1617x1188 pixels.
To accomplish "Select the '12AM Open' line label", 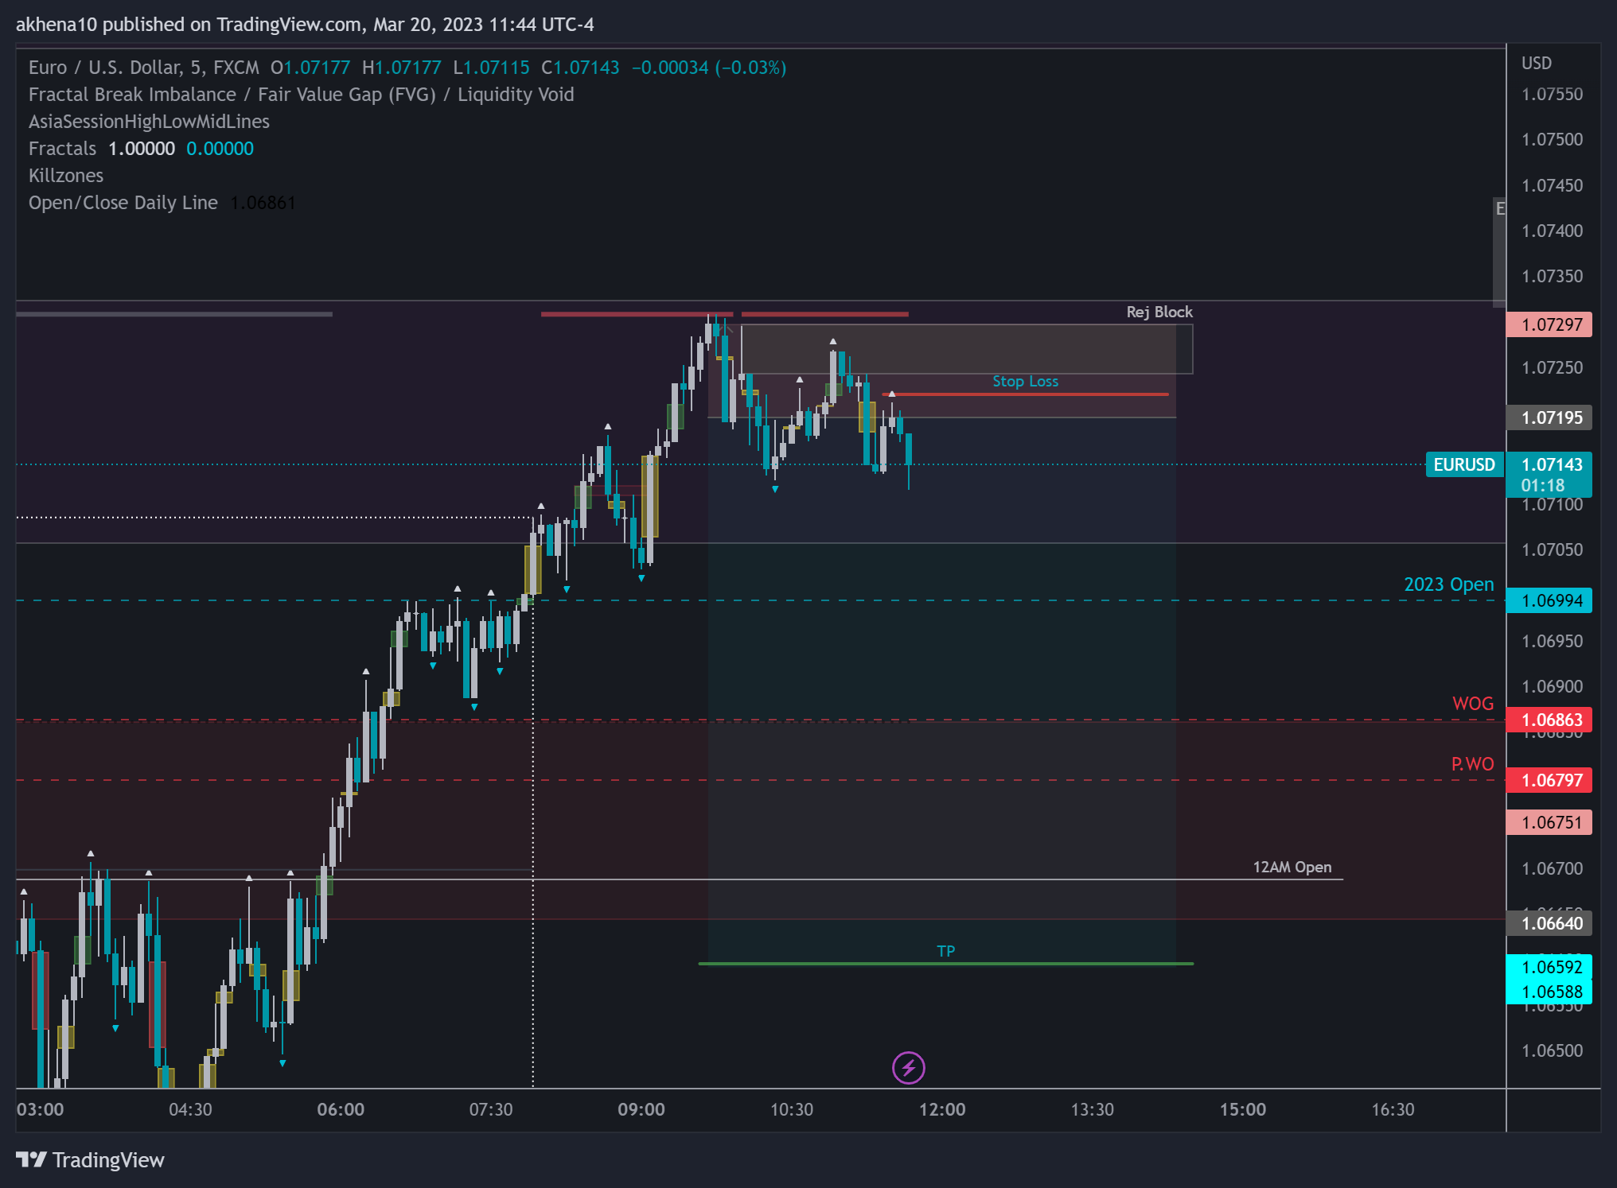I will click(x=1292, y=867).
